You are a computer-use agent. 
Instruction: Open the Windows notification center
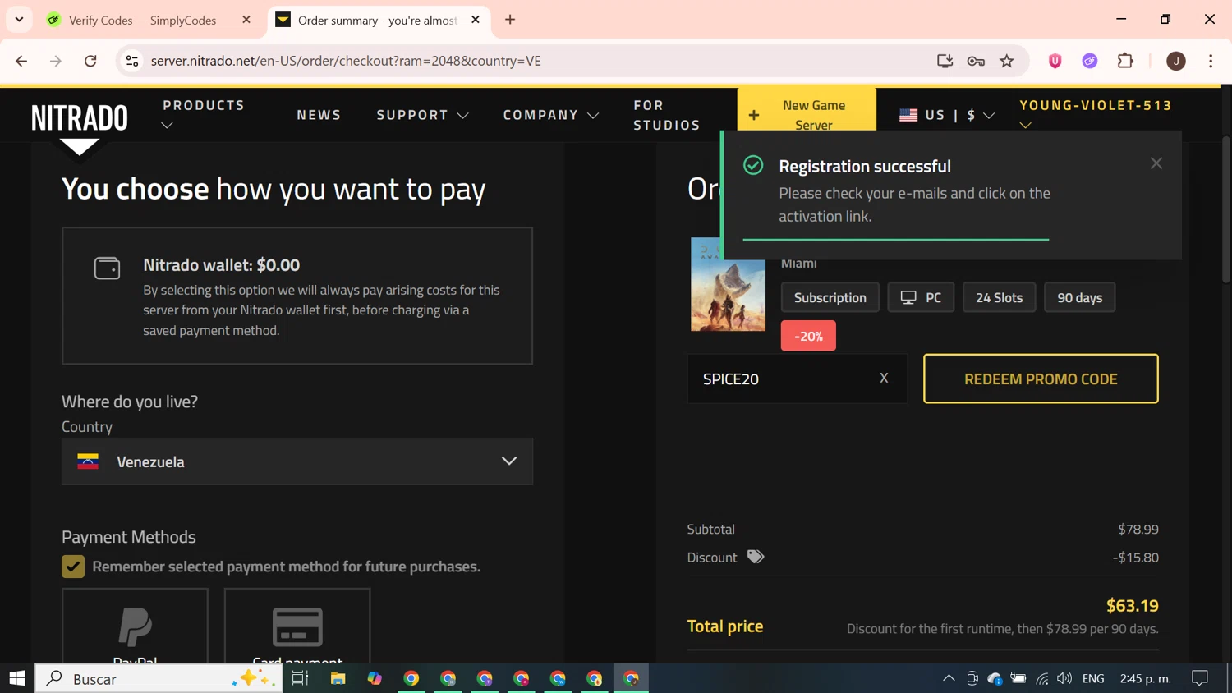(1200, 678)
